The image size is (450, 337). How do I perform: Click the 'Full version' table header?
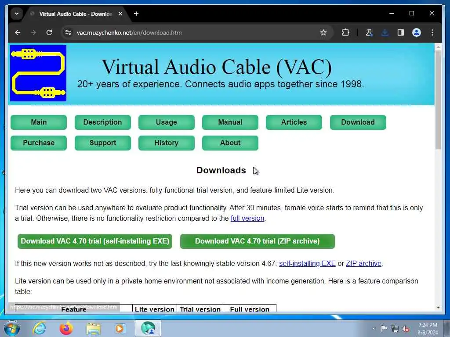point(250,309)
